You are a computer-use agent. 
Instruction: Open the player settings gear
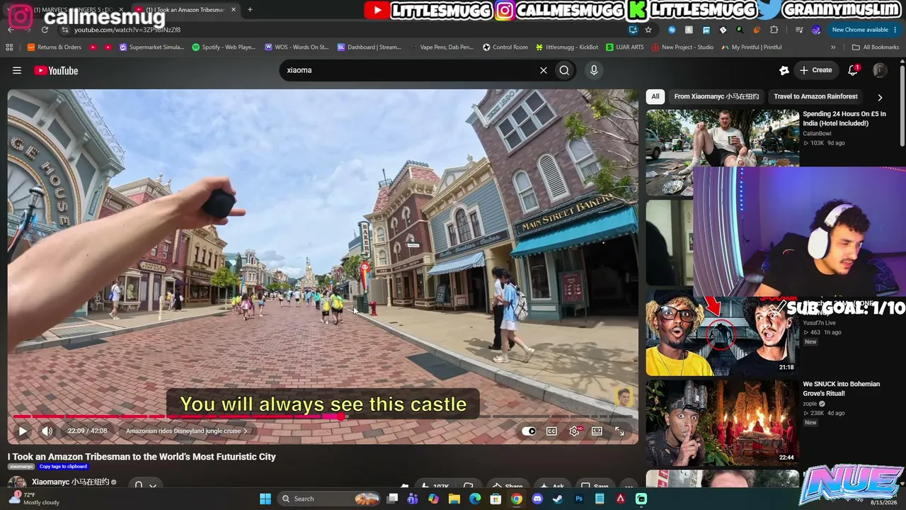click(x=574, y=431)
